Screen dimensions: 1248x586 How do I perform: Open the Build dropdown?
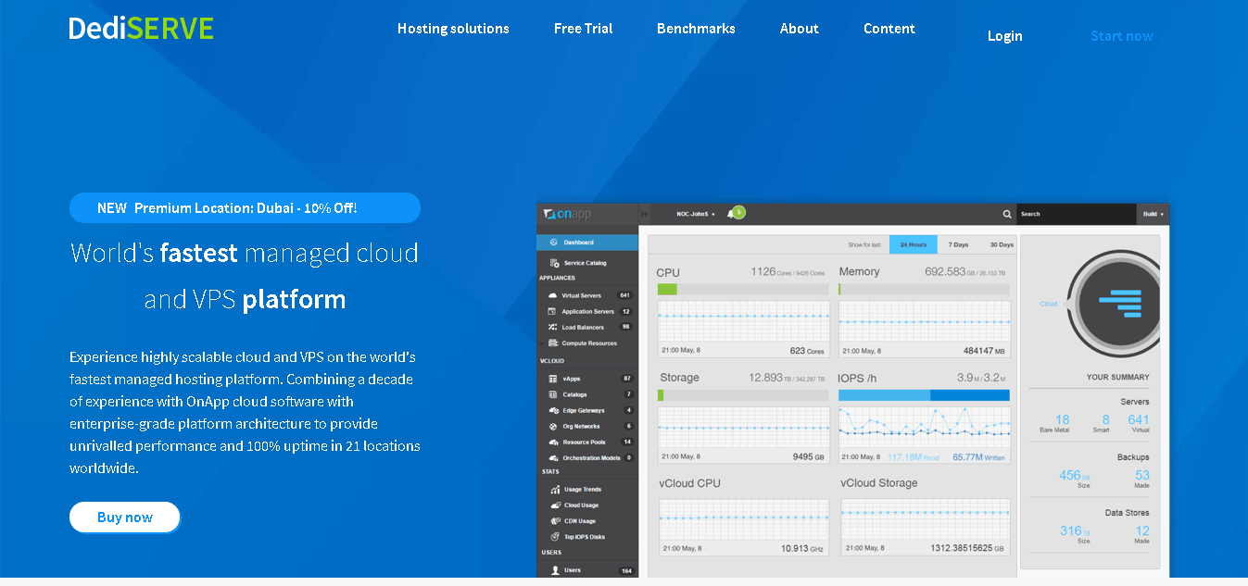pos(1153,214)
